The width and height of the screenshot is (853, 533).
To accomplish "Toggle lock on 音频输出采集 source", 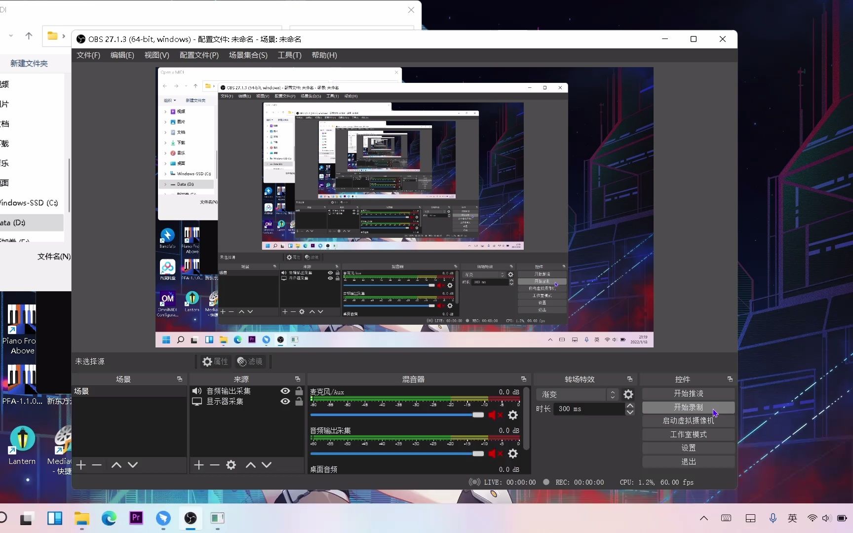I will (x=299, y=391).
